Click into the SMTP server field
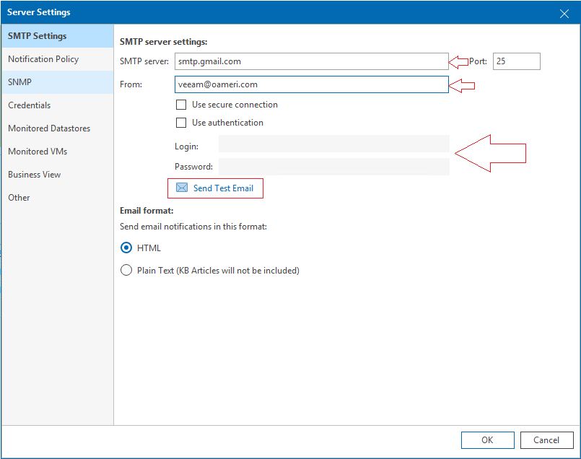Screen dimensions: 581x459 [x=311, y=61]
